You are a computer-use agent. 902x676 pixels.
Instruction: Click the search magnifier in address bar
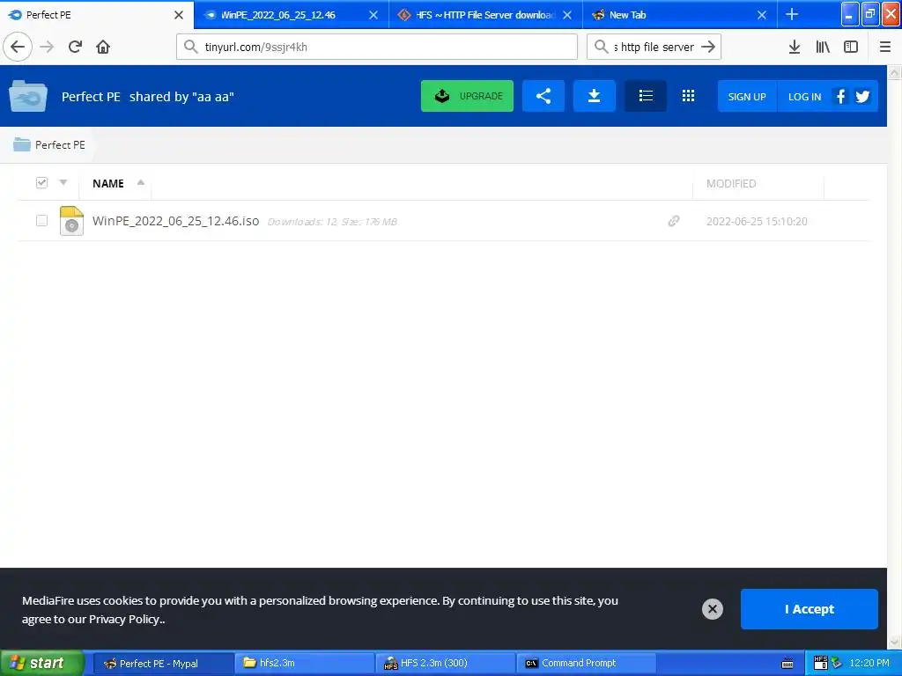(190, 47)
